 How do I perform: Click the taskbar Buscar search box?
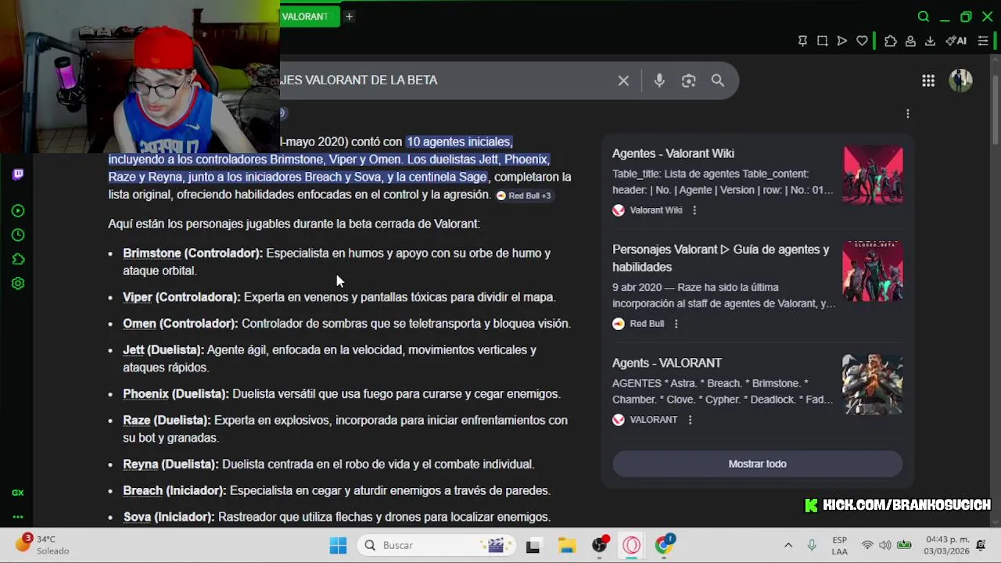(437, 545)
